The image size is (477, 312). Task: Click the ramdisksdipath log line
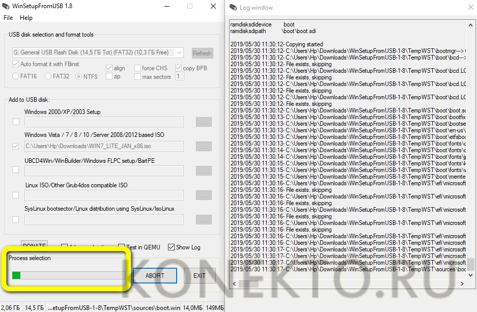pyautogui.click(x=273, y=31)
